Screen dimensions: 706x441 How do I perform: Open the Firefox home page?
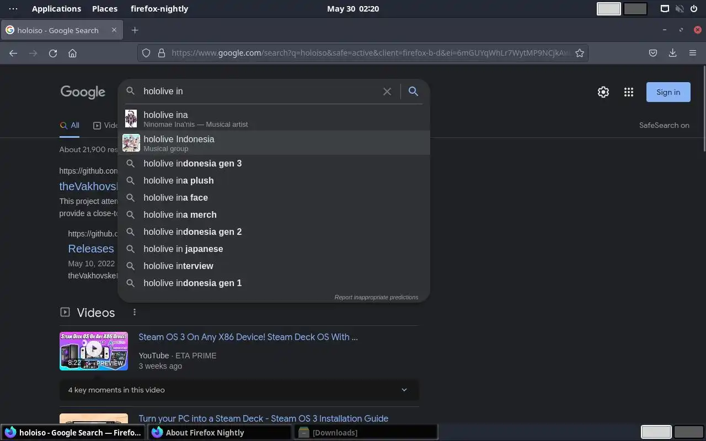(72, 53)
